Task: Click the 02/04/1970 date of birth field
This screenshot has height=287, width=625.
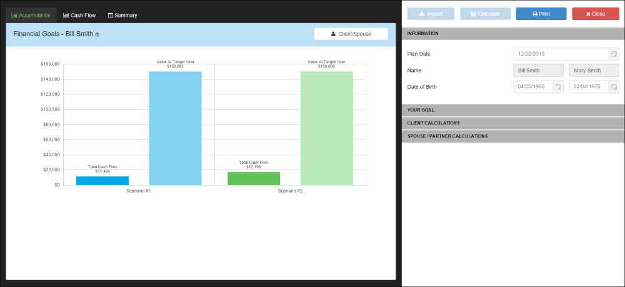Action: (589, 86)
